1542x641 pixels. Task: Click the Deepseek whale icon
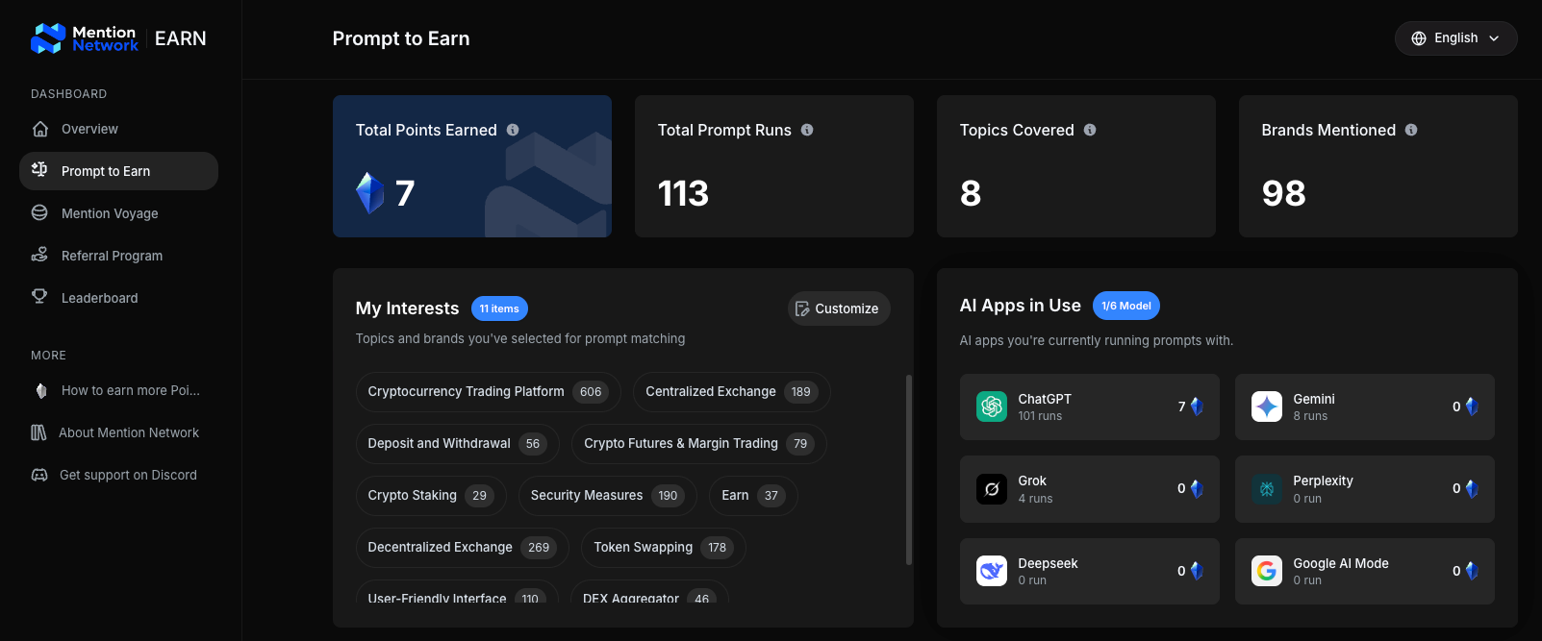click(991, 571)
